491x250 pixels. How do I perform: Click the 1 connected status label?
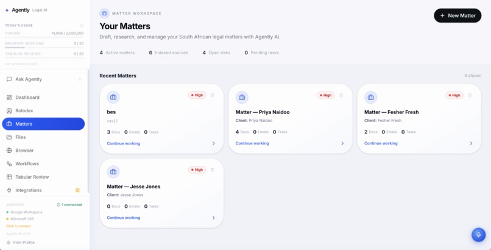pyautogui.click(x=69, y=205)
